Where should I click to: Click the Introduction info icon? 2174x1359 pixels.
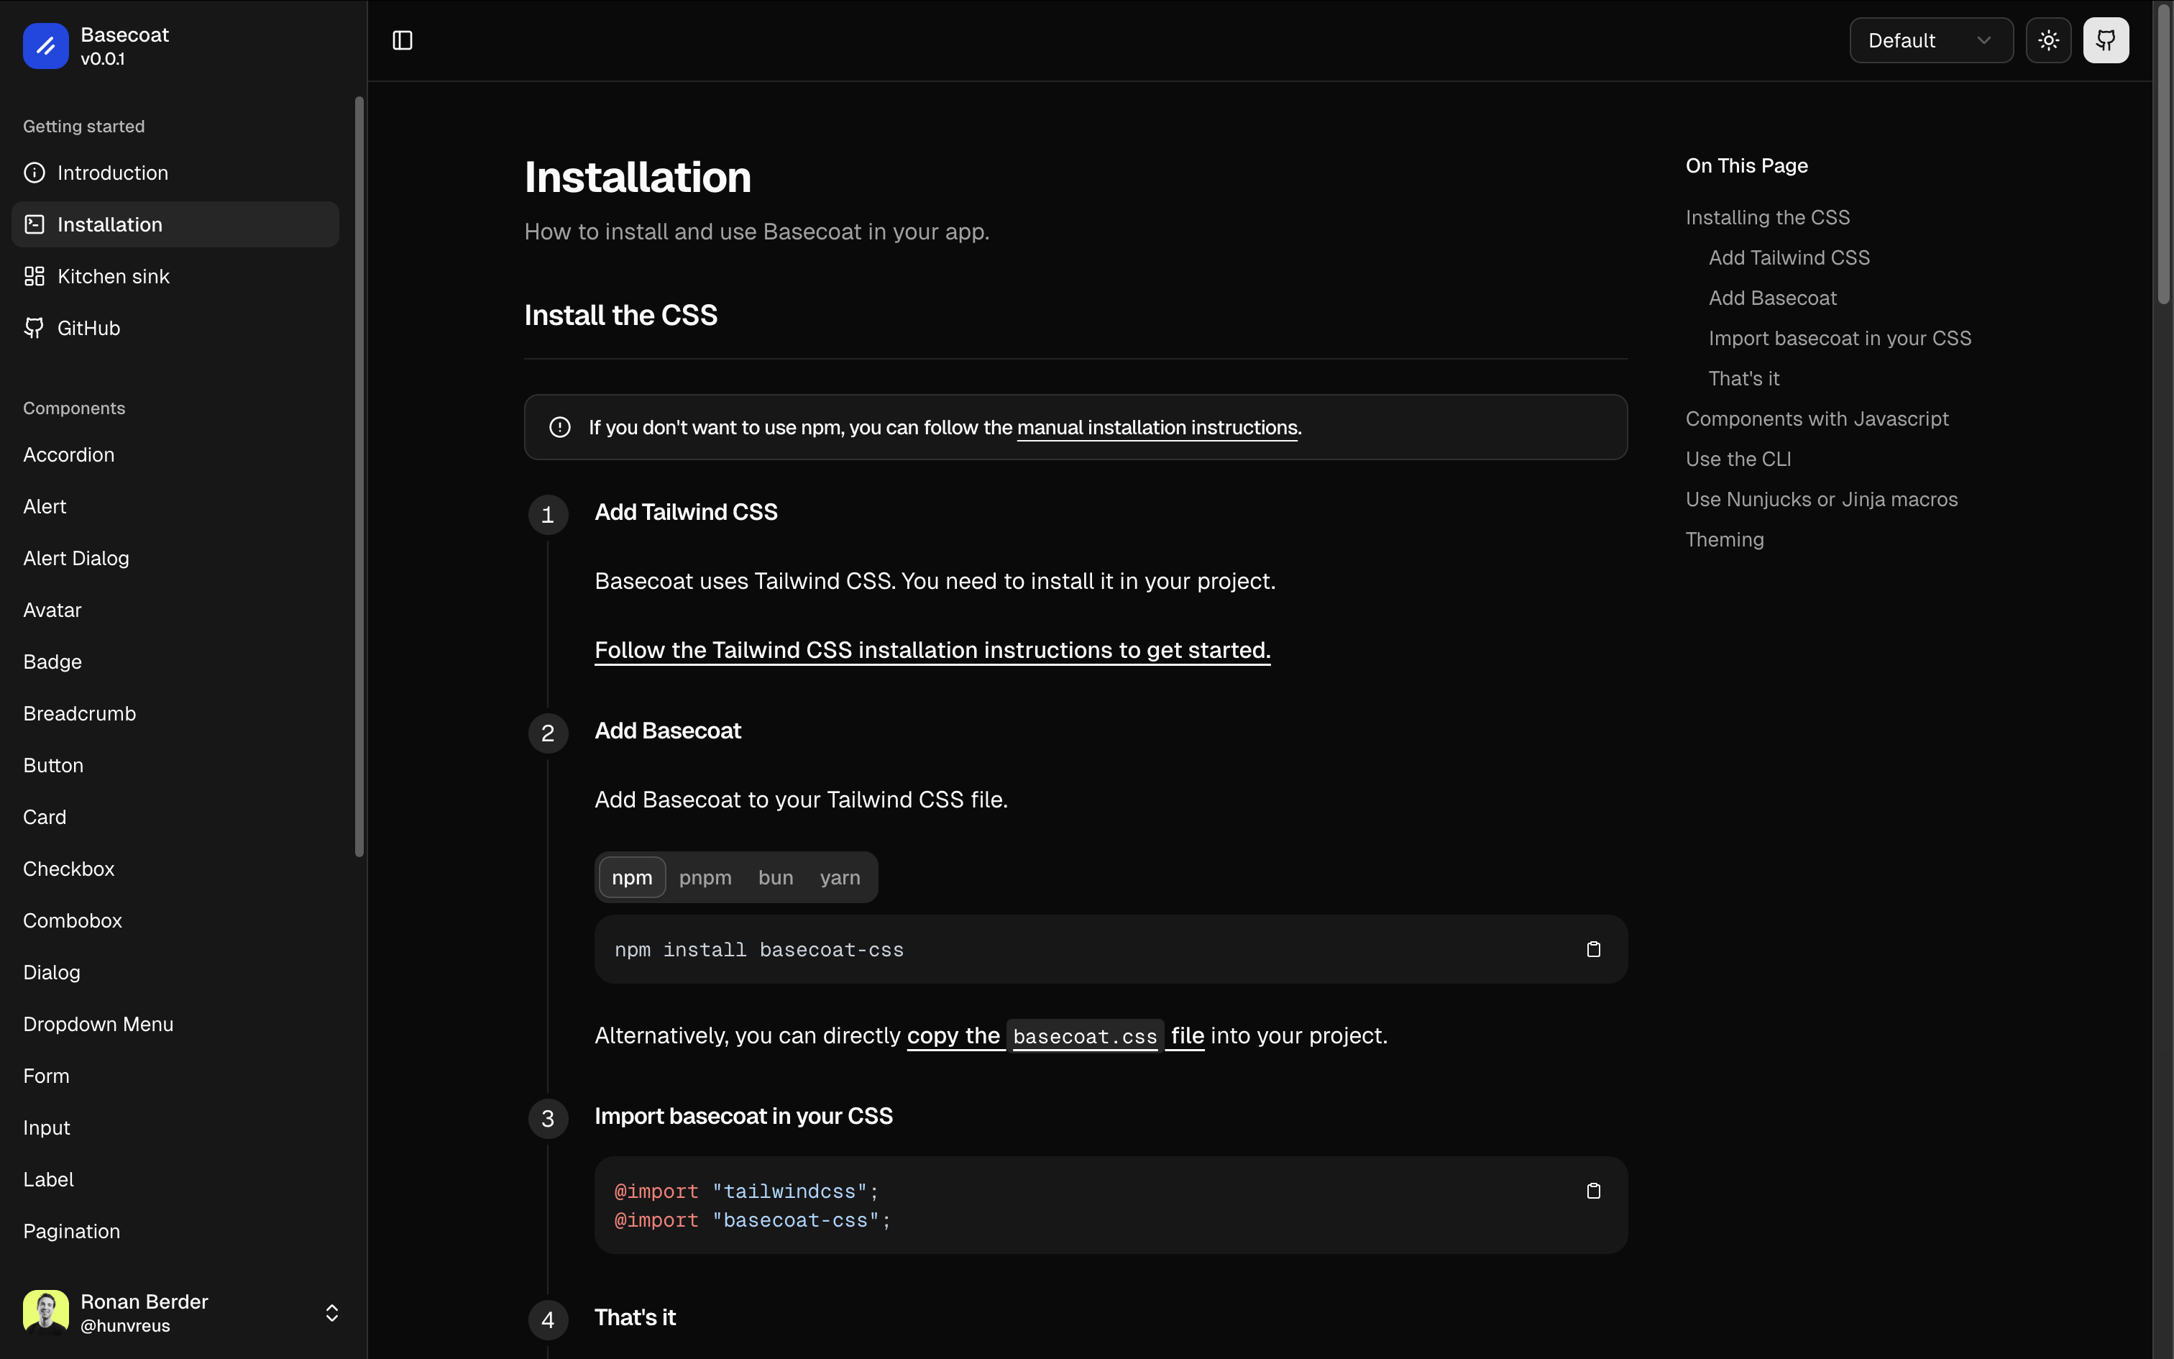point(34,173)
